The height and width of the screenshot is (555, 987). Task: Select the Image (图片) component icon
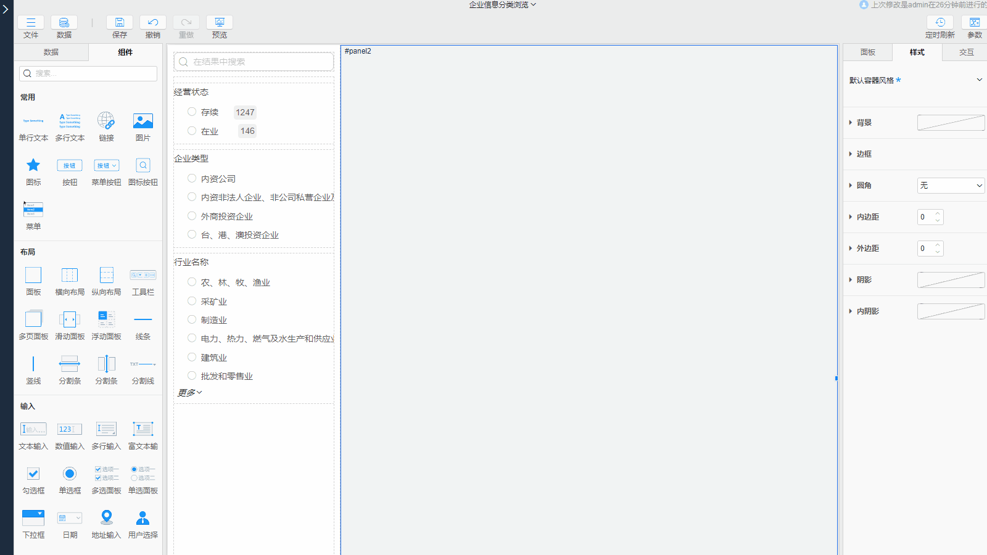(142, 121)
